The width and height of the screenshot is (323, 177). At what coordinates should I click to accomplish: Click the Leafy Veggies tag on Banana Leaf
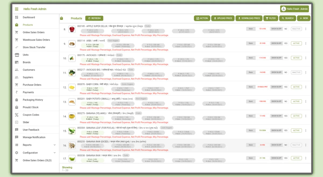click(x=167, y=128)
